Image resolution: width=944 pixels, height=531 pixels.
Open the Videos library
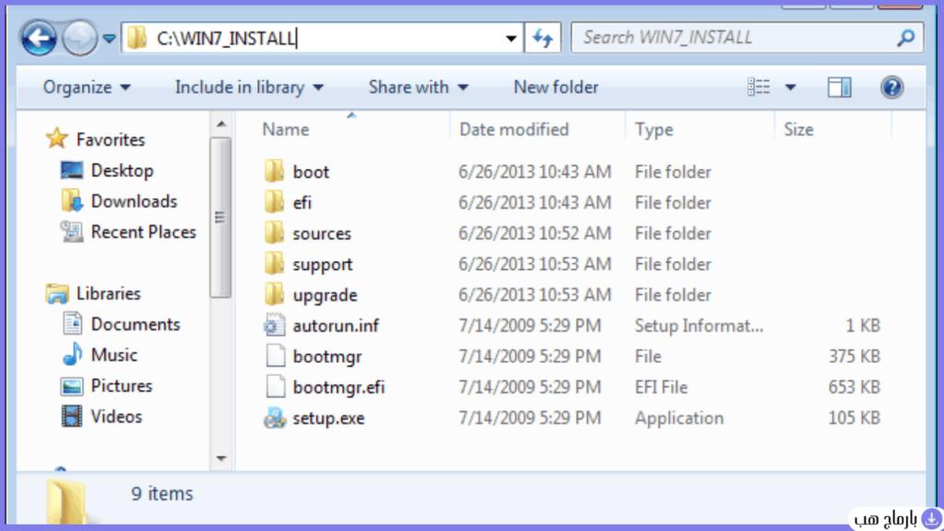coord(116,416)
